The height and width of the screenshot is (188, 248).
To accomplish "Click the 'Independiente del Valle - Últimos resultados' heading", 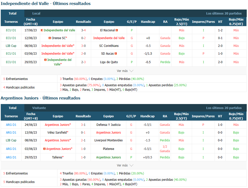I will pos(45,4).
